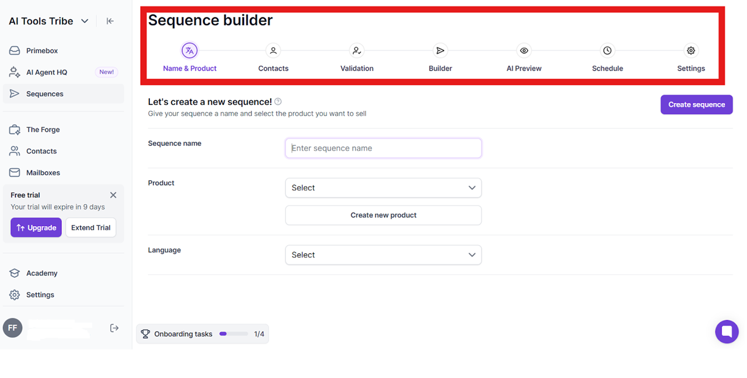Click the Academy graduation cap icon

[15, 273]
